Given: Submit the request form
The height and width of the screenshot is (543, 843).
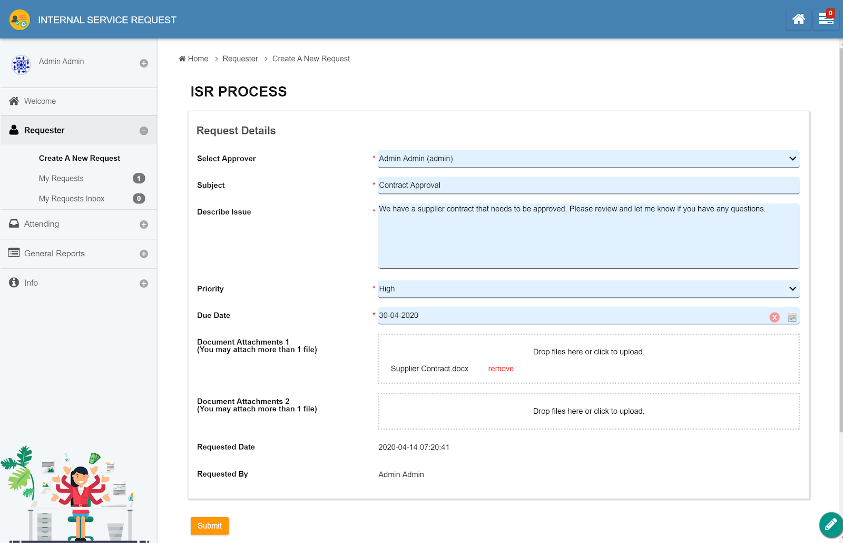Looking at the screenshot, I should click(210, 526).
